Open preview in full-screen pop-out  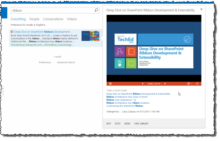[x=197, y=84]
